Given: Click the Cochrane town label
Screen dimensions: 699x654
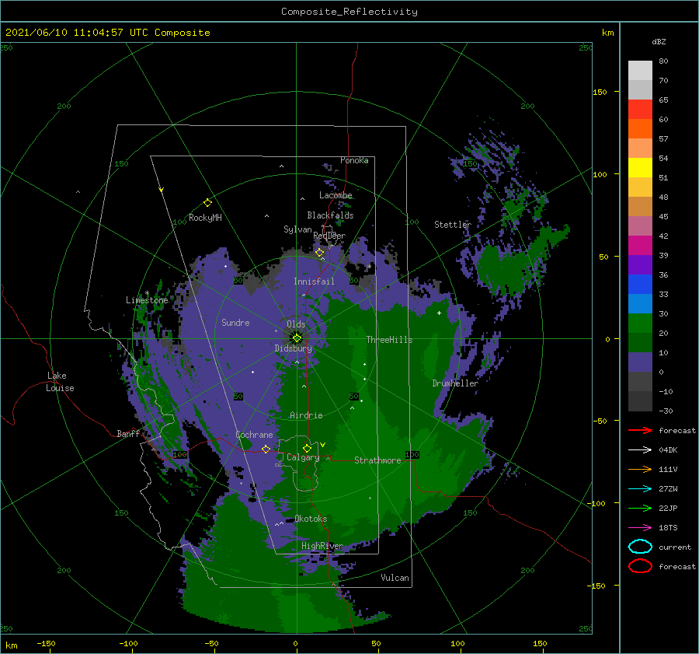Looking at the screenshot, I should (254, 435).
